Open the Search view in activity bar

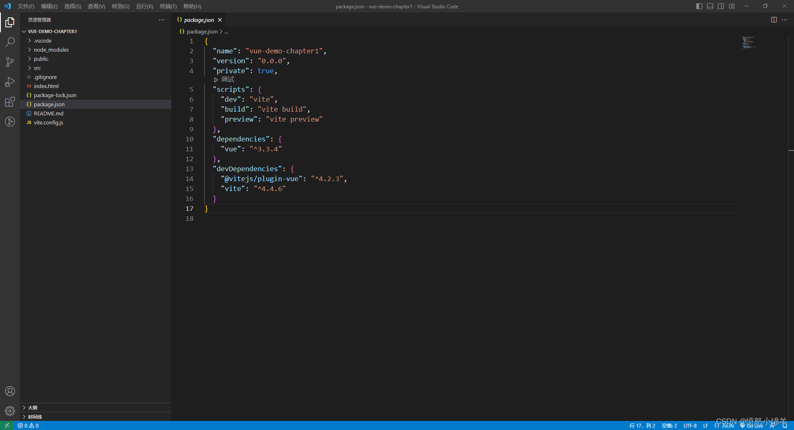tap(10, 42)
